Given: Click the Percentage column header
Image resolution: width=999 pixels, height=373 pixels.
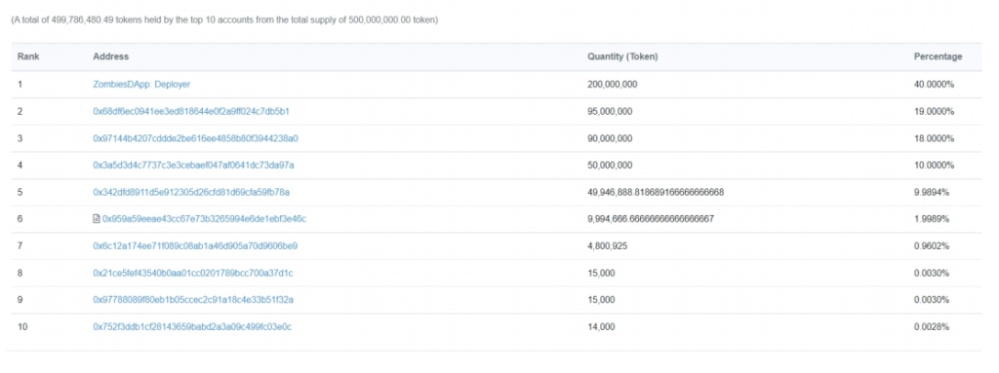Looking at the screenshot, I should point(938,56).
